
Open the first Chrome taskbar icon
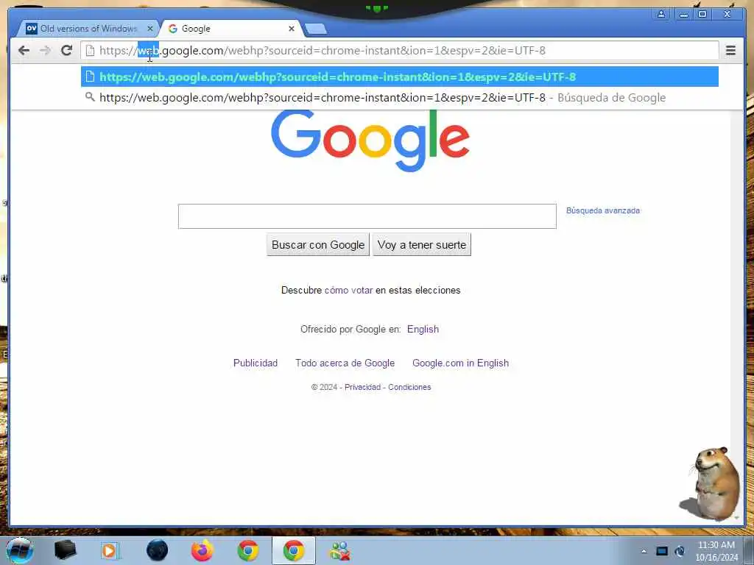tap(248, 550)
